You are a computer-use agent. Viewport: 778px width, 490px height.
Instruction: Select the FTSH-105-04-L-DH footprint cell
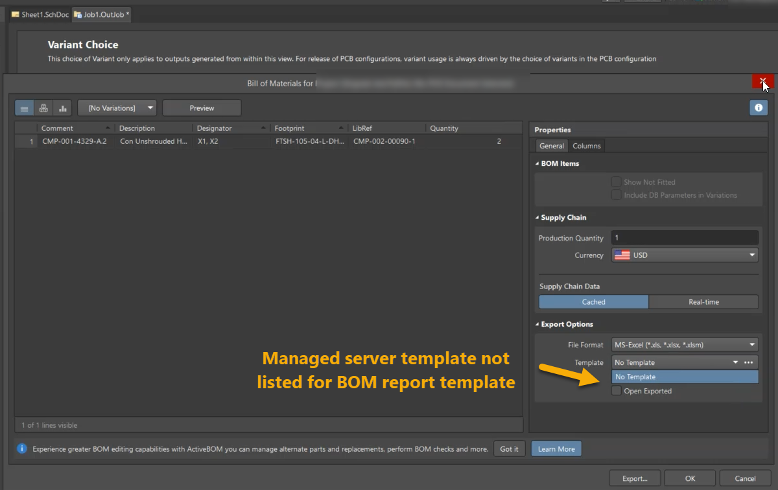pyautogui.click(x=309, y=141)
